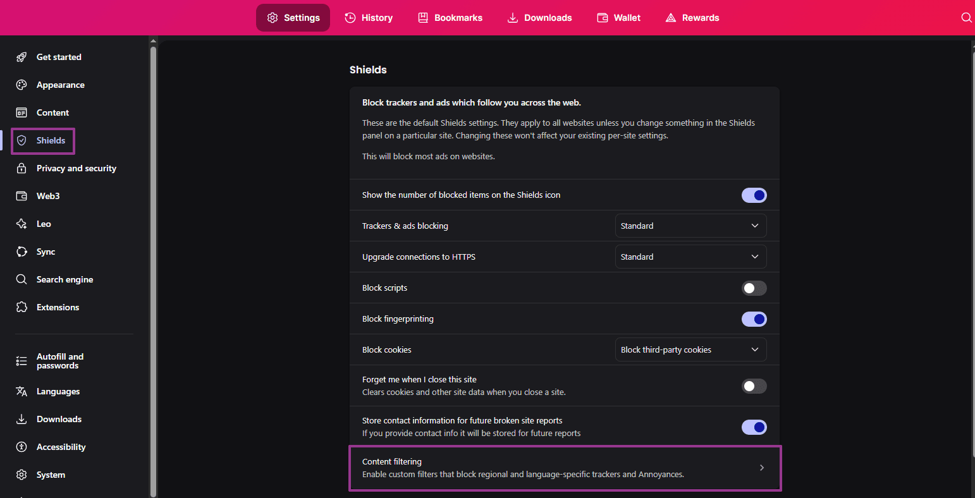Select the Shields icon in the sidebar

coord(21,140)
